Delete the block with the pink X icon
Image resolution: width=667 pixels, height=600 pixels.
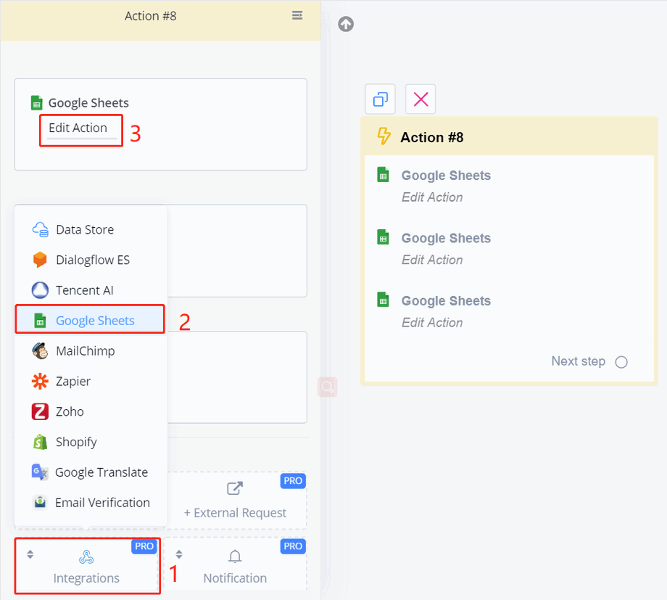(420, 99)
